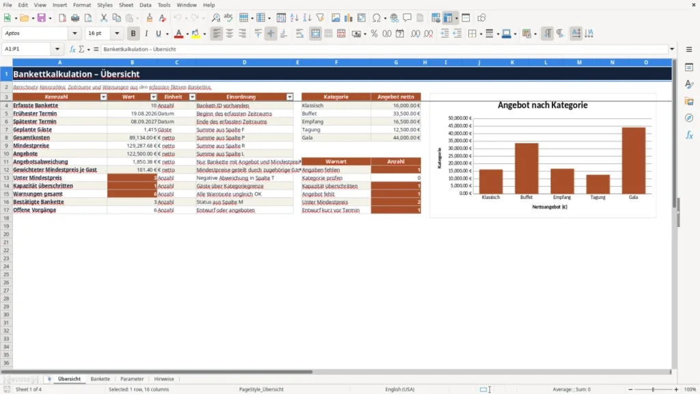
Task: Click the Insert Chart icon
Action: tap(348, 18)
